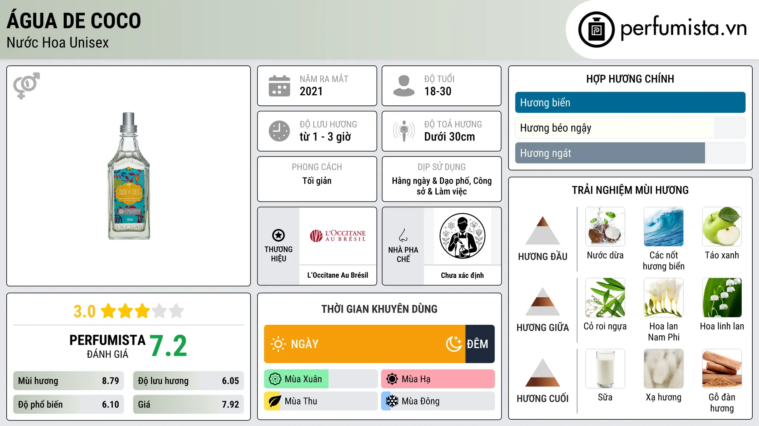This screenshot has width=759, height=426.
Task: Click the 3.0 star rating number
Action: (x=84, y=311)
